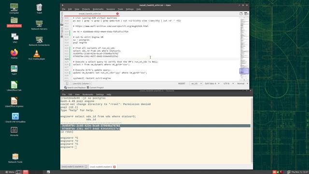This screenshot has height=174, width=309.
Task: Open the UTF-8 encoding dropdown
Action: click(228, 84)
